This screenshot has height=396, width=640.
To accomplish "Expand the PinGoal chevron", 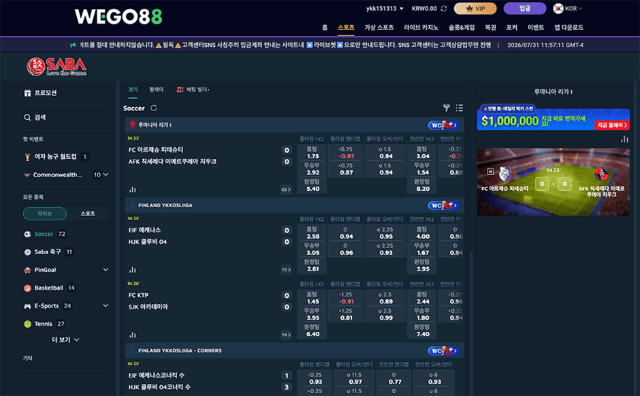I will pos(106,270).
